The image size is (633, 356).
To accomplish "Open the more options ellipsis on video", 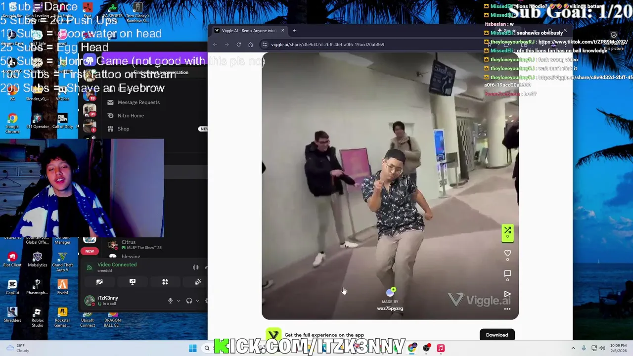I will pyautogui.click(x=507, y=310).
